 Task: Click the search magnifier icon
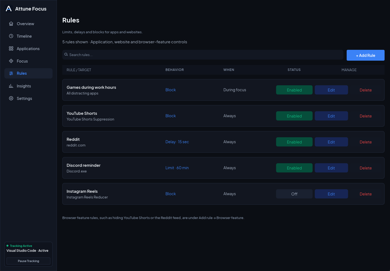tap(66, 54)
